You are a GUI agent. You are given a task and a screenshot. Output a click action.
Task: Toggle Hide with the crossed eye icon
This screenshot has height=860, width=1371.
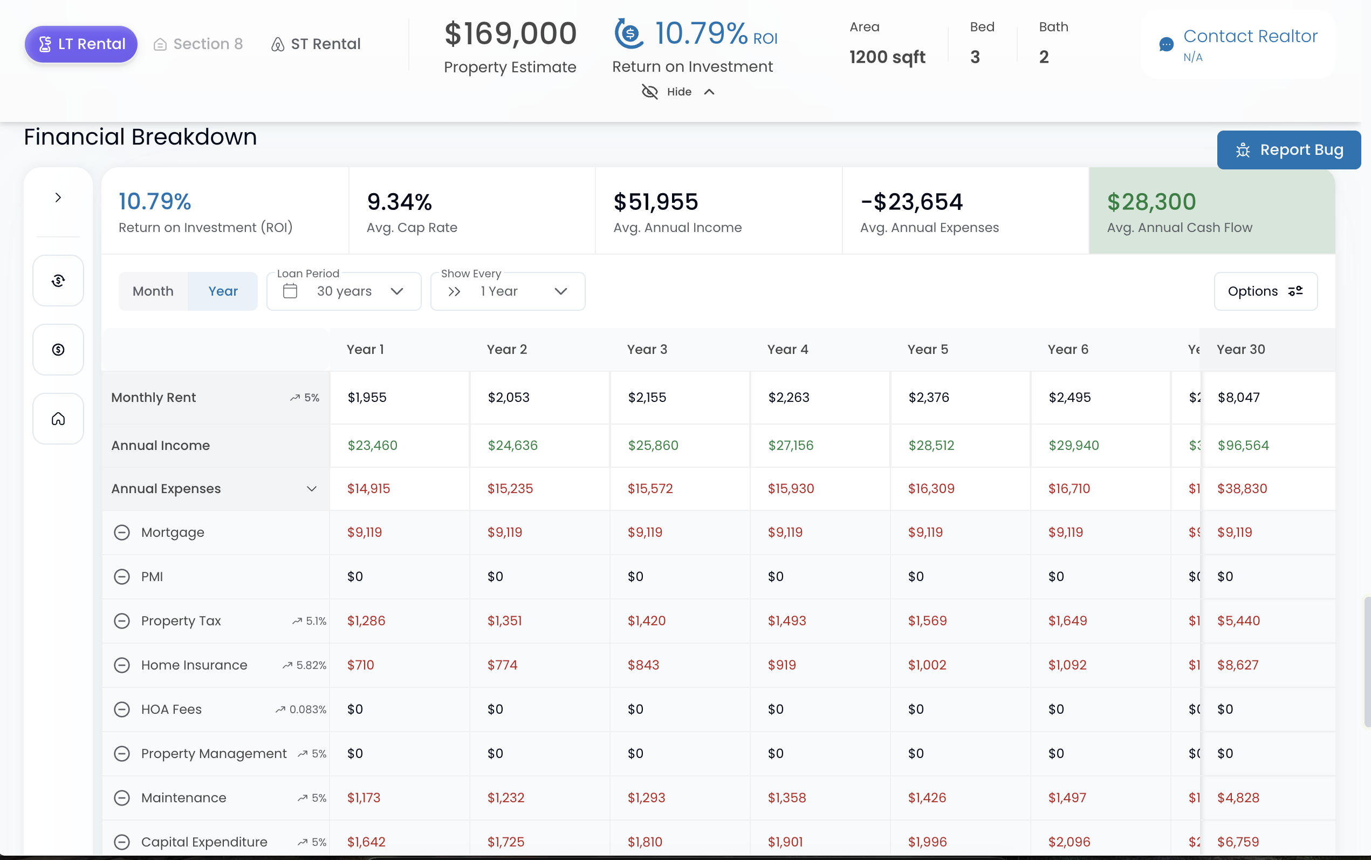click(650, 92)
